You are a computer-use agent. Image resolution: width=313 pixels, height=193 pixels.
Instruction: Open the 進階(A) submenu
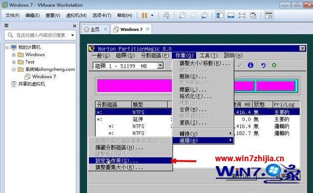click(203, 140)
